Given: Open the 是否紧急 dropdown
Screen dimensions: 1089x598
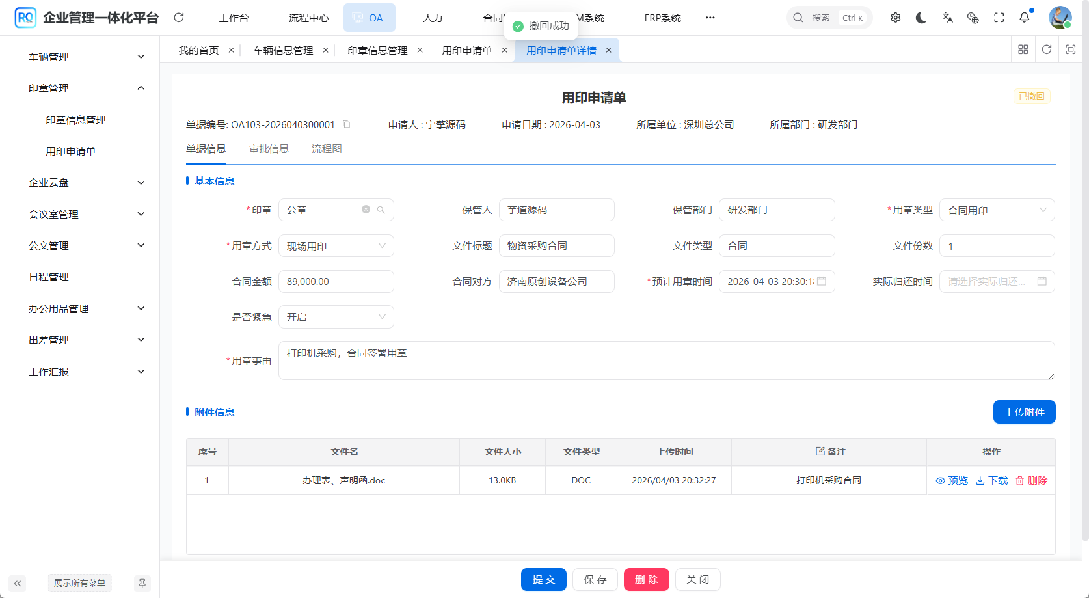Looking at the screenshot, I should point(336,317).
